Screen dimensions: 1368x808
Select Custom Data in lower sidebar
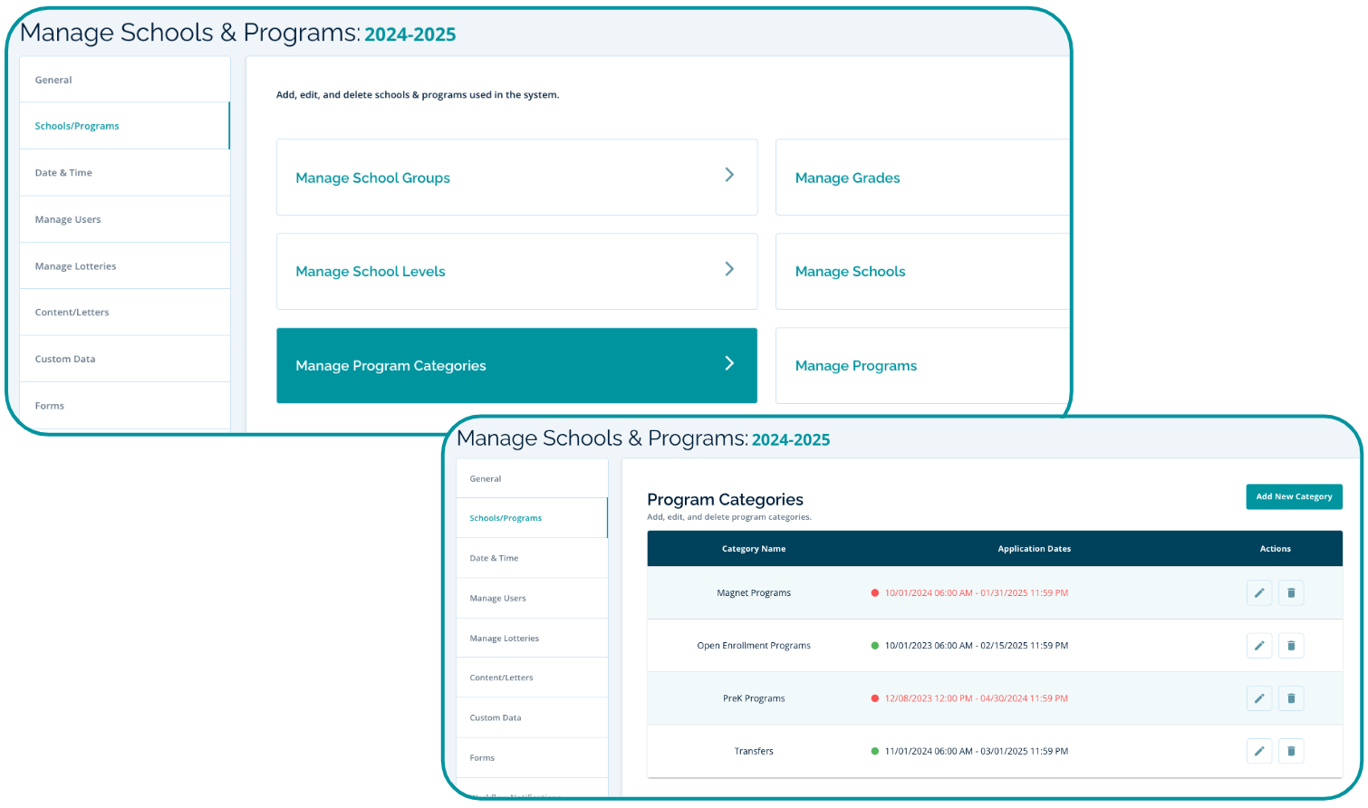pos(496,718)
